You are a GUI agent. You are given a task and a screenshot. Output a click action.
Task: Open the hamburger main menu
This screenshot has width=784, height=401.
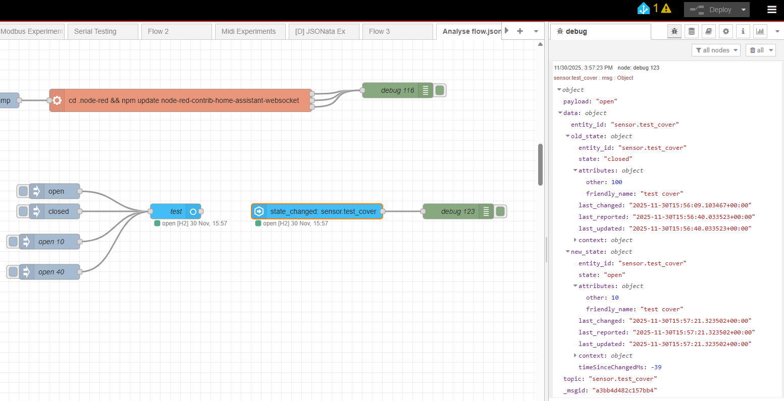[x=771, y=10]
